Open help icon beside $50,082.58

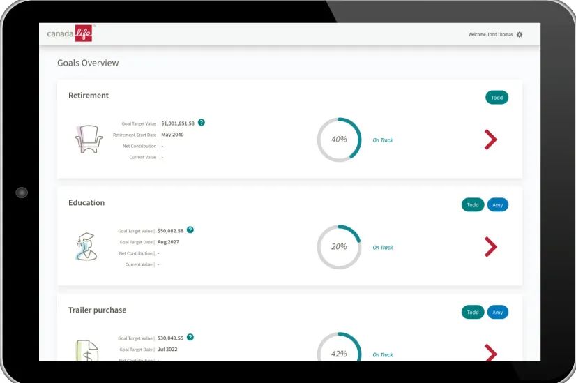coord(190,230)
